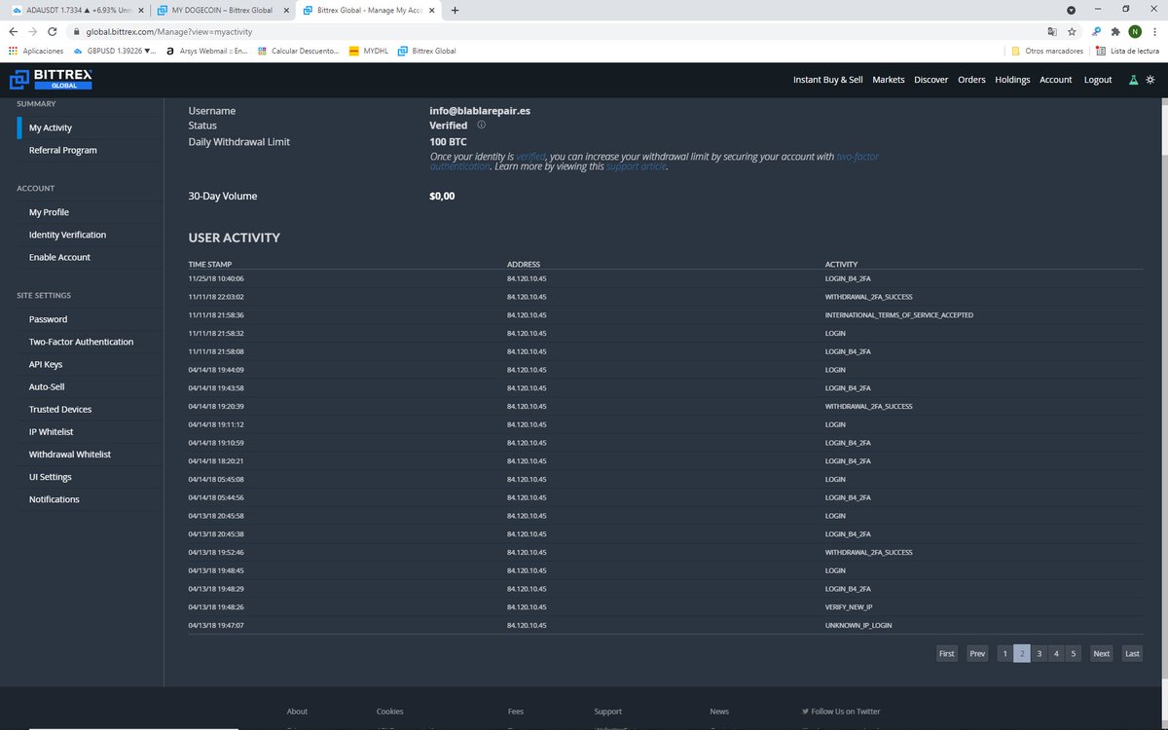
Task: Open the green lab flask icon
Action: tap(1133, 80)
